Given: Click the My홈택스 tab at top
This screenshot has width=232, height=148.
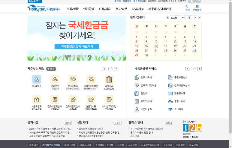Looking at the screenshot, I should [x=35, y=1].
